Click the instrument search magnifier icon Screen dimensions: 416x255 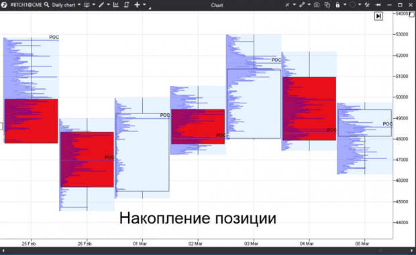click(x=47, y=5)
